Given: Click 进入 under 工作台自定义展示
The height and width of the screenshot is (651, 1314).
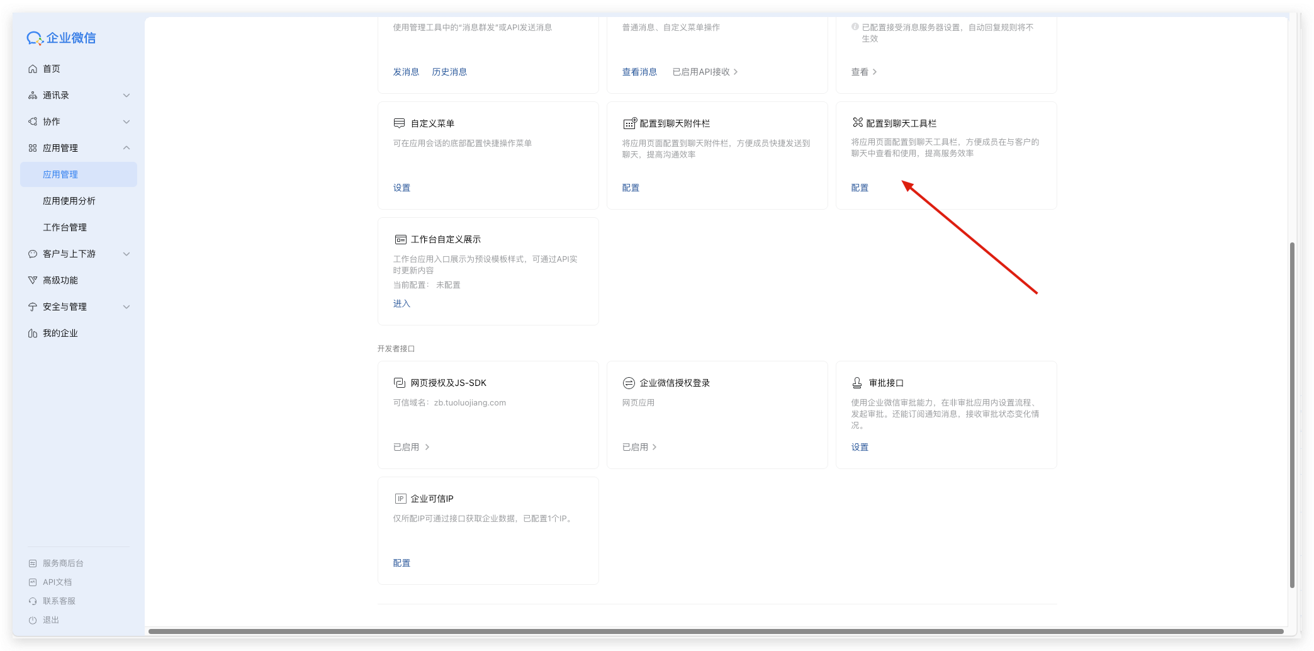Looking at the screenshot, I should tap(401, 303).
